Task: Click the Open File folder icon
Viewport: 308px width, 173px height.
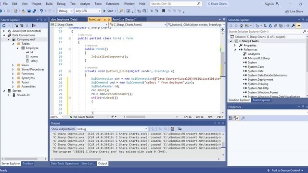Action: tap(24, 11)
